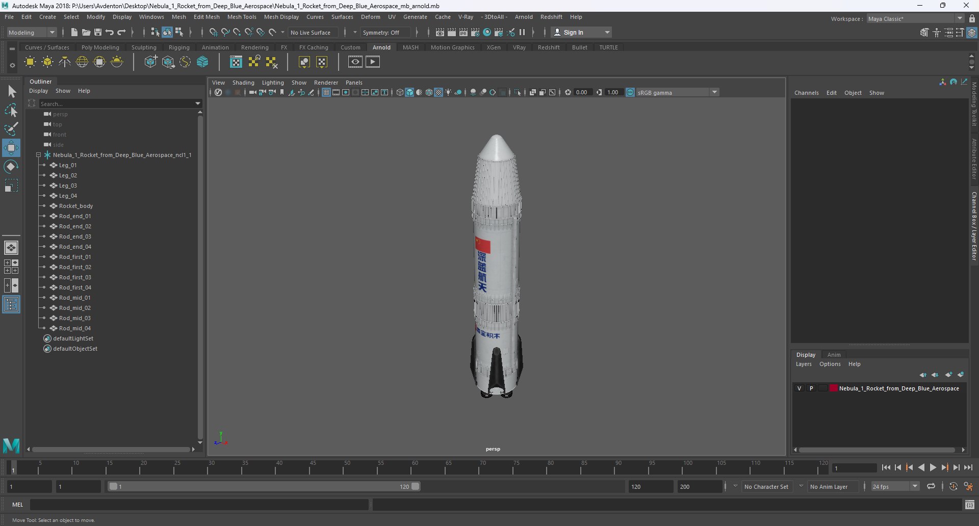The height and width of the screenshot is (526, 979).
Task: Open Channels menu in Channel Box
Action: coord(806,93)
